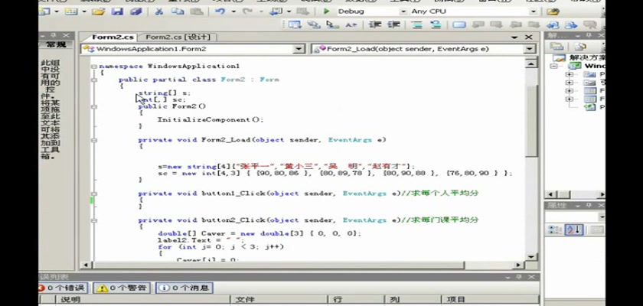Click the Add New Item icon
Viewport: 643px width, 306px height.
[x=71, y=11]
